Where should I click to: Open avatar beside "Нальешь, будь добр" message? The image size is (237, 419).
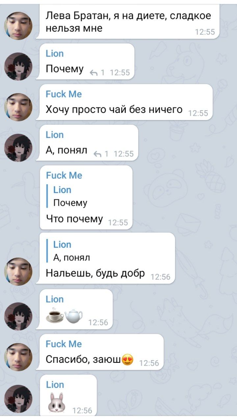(18, 271)
